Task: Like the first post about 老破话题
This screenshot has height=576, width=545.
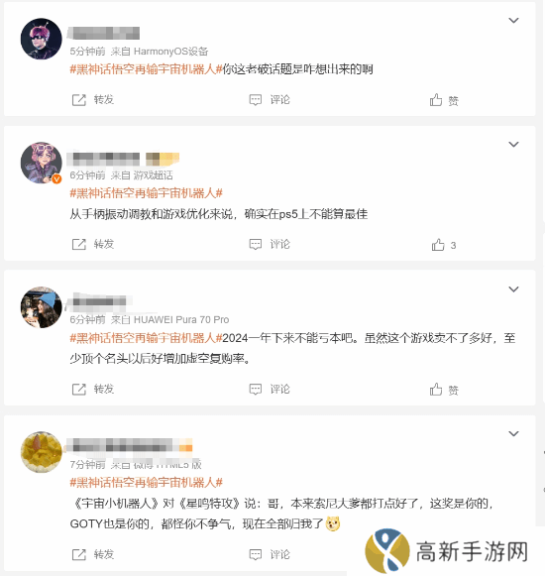Action: (444, 100)
